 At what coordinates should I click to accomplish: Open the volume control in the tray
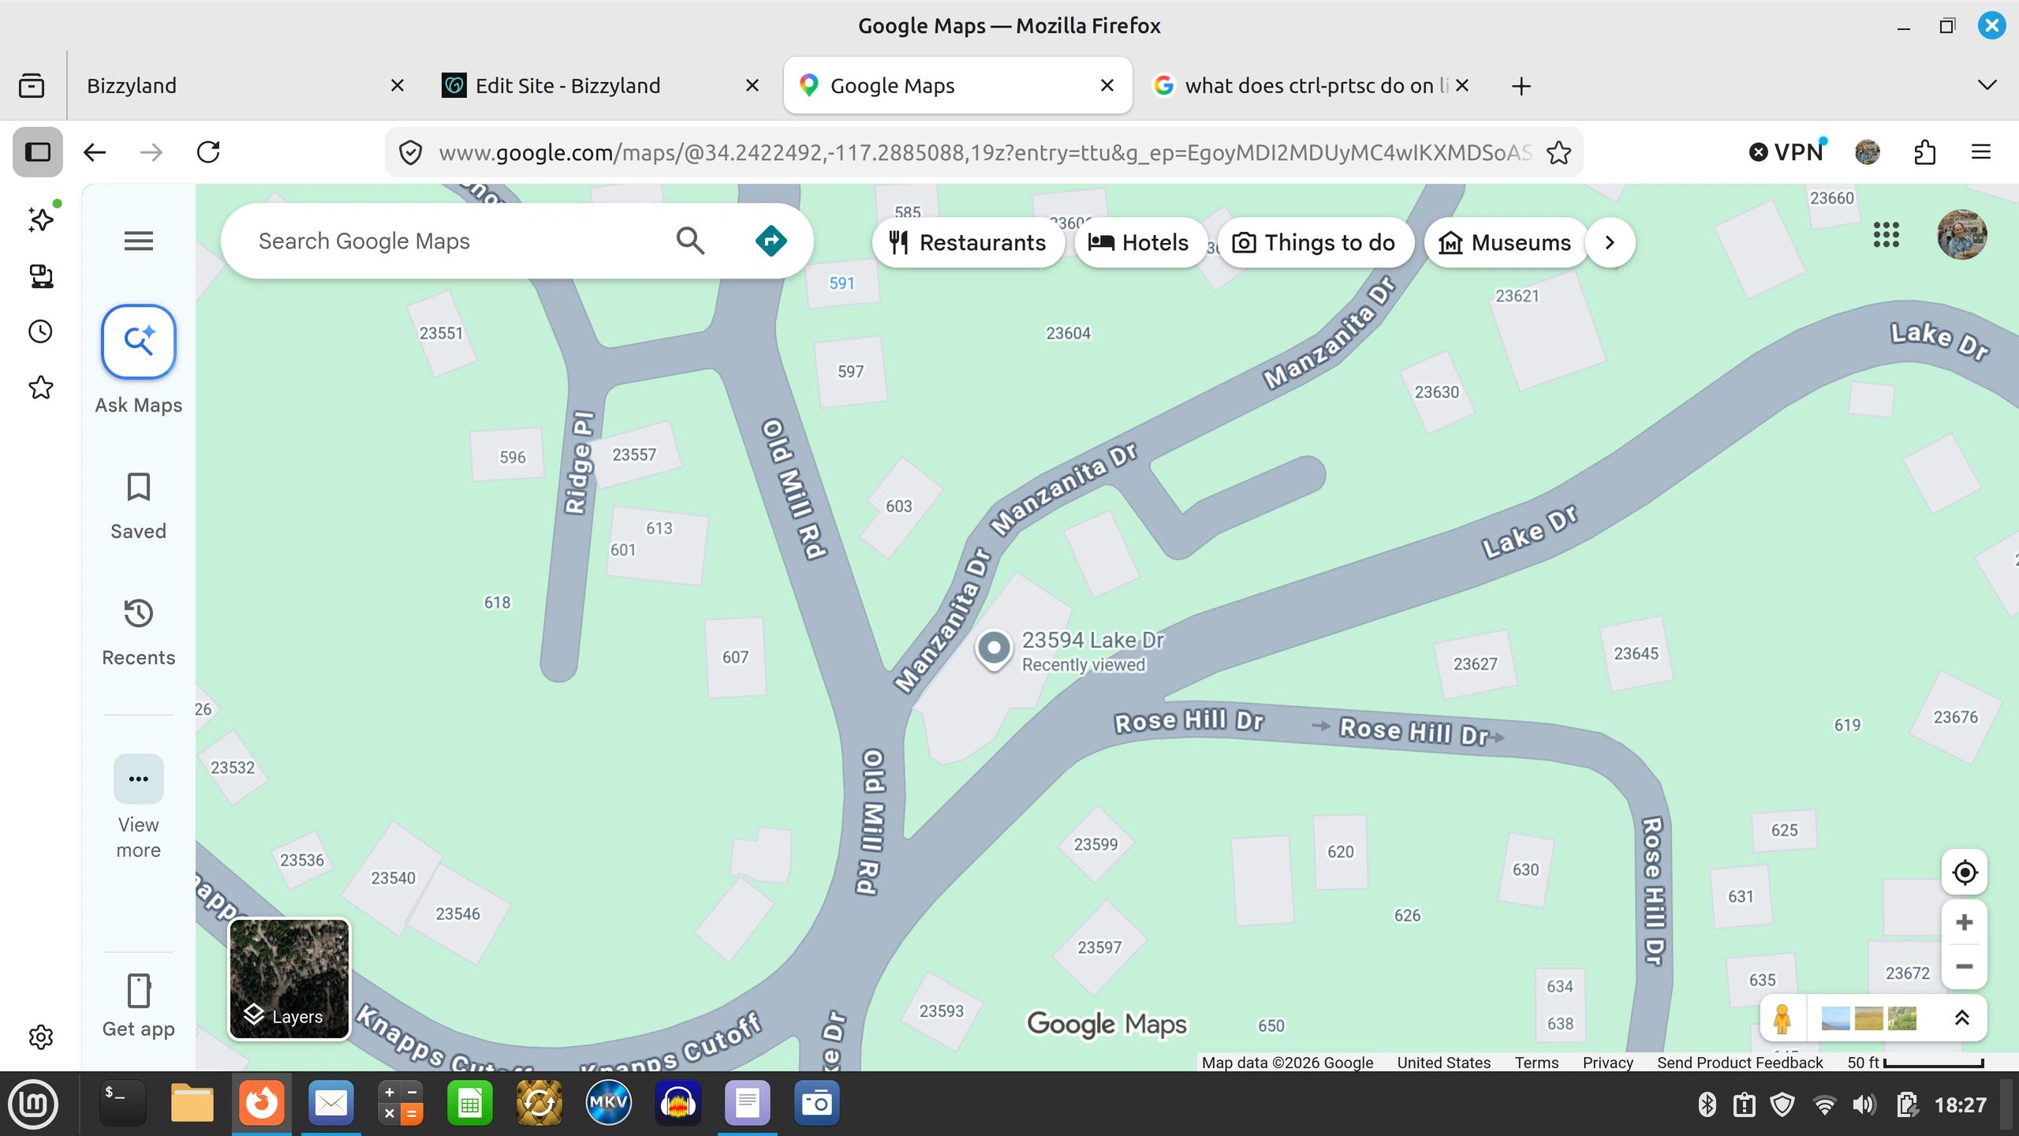[1864, 1105]
